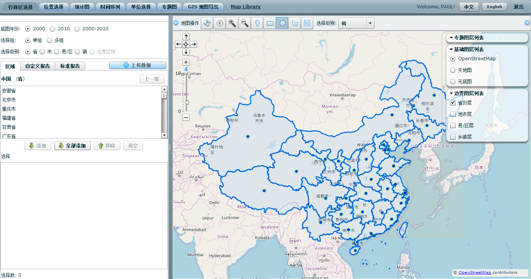Screen dimensions: 531x279
Task: Choose 单组 single group option
Action: [x=28, y=40]
